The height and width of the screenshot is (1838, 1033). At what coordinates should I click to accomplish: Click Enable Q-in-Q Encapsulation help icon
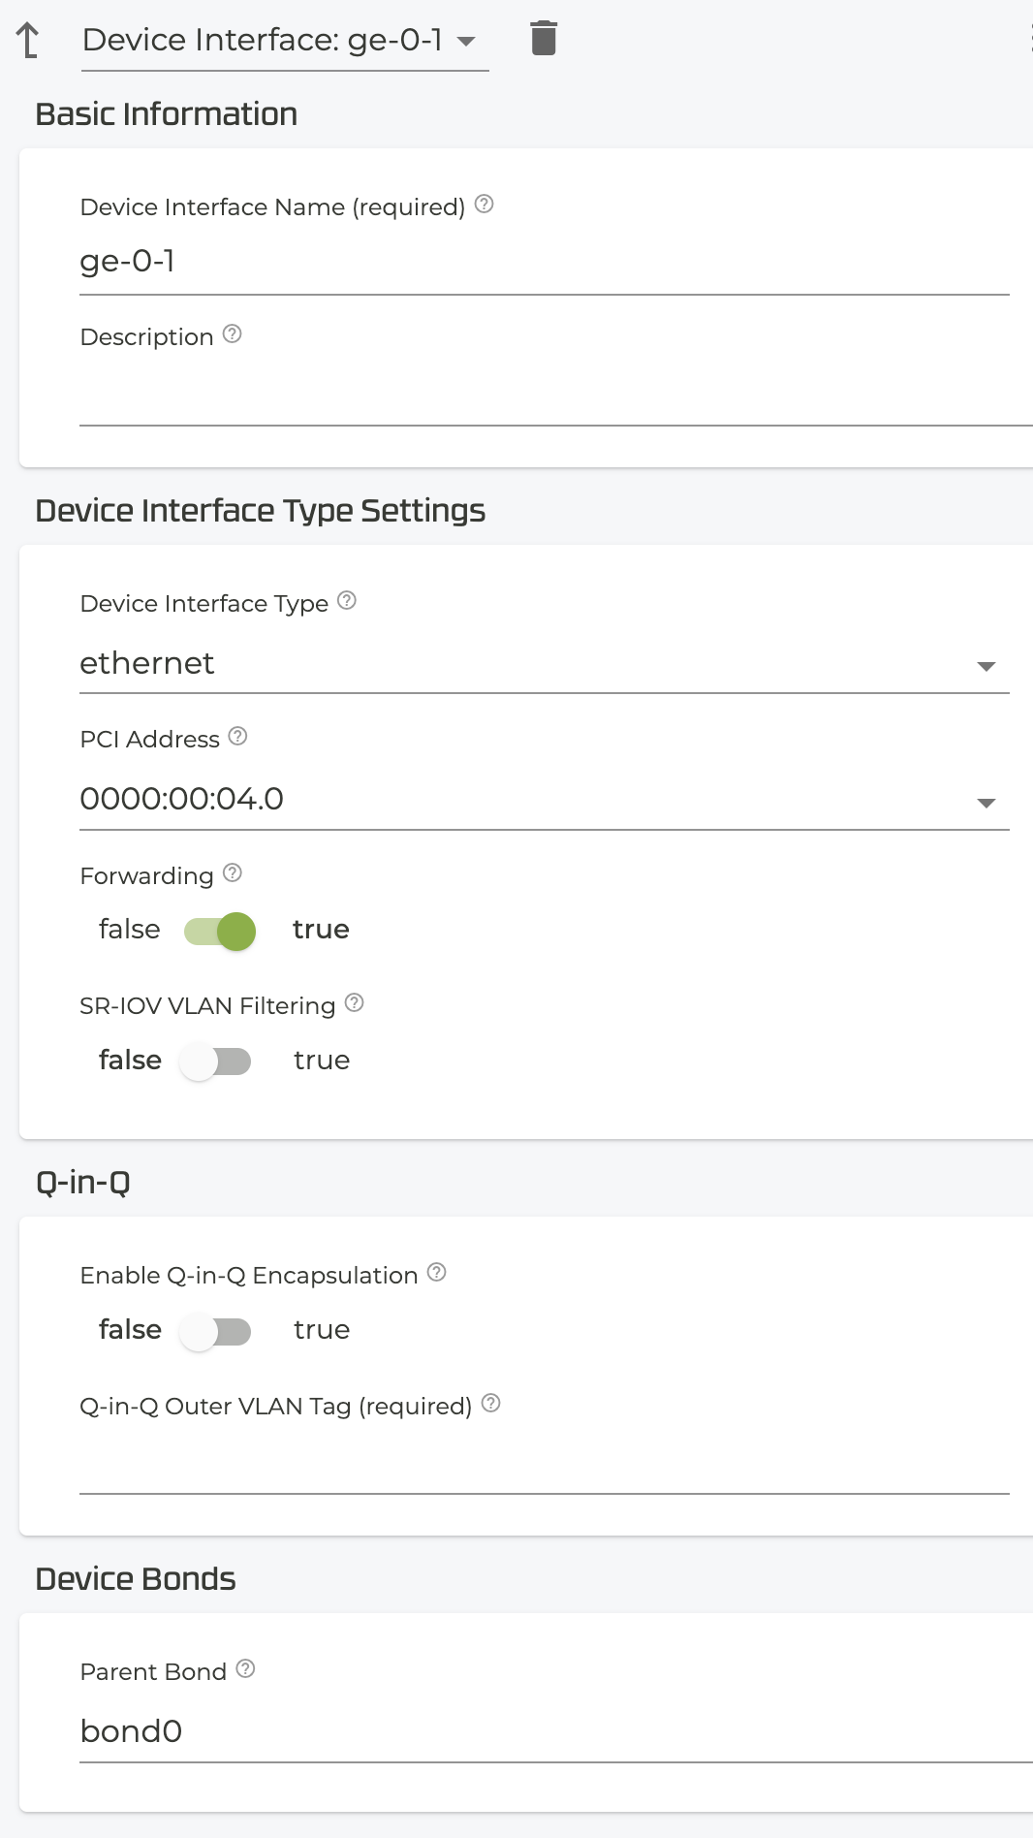coord(437,1273)
